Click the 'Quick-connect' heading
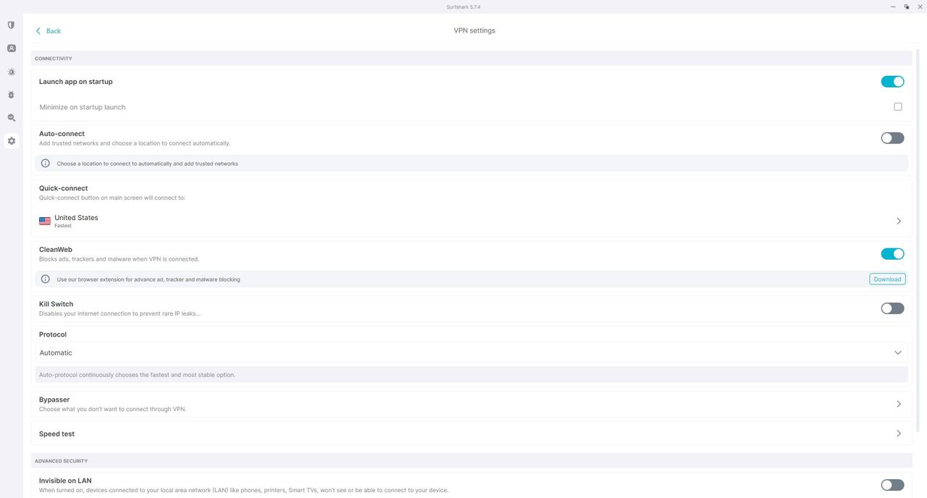 tap(63, 188)
